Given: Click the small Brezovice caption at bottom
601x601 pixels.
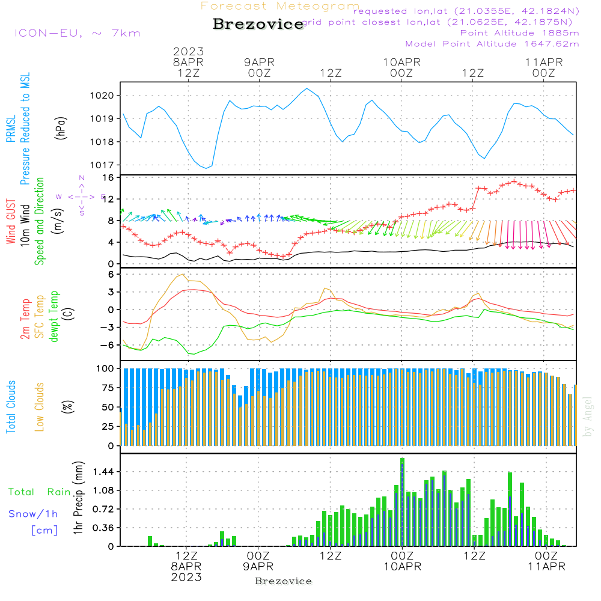Looking at the screenshot, I should 283,581.
